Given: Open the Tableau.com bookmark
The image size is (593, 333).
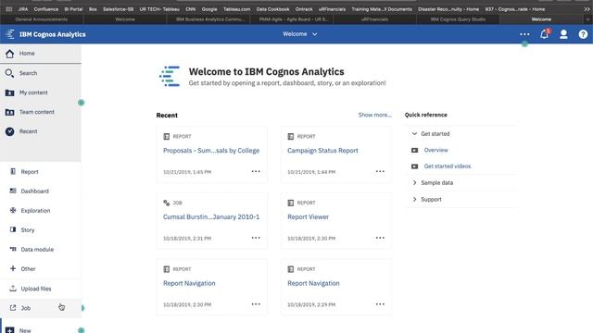Looking at the screenshot, I should [237, 9].
